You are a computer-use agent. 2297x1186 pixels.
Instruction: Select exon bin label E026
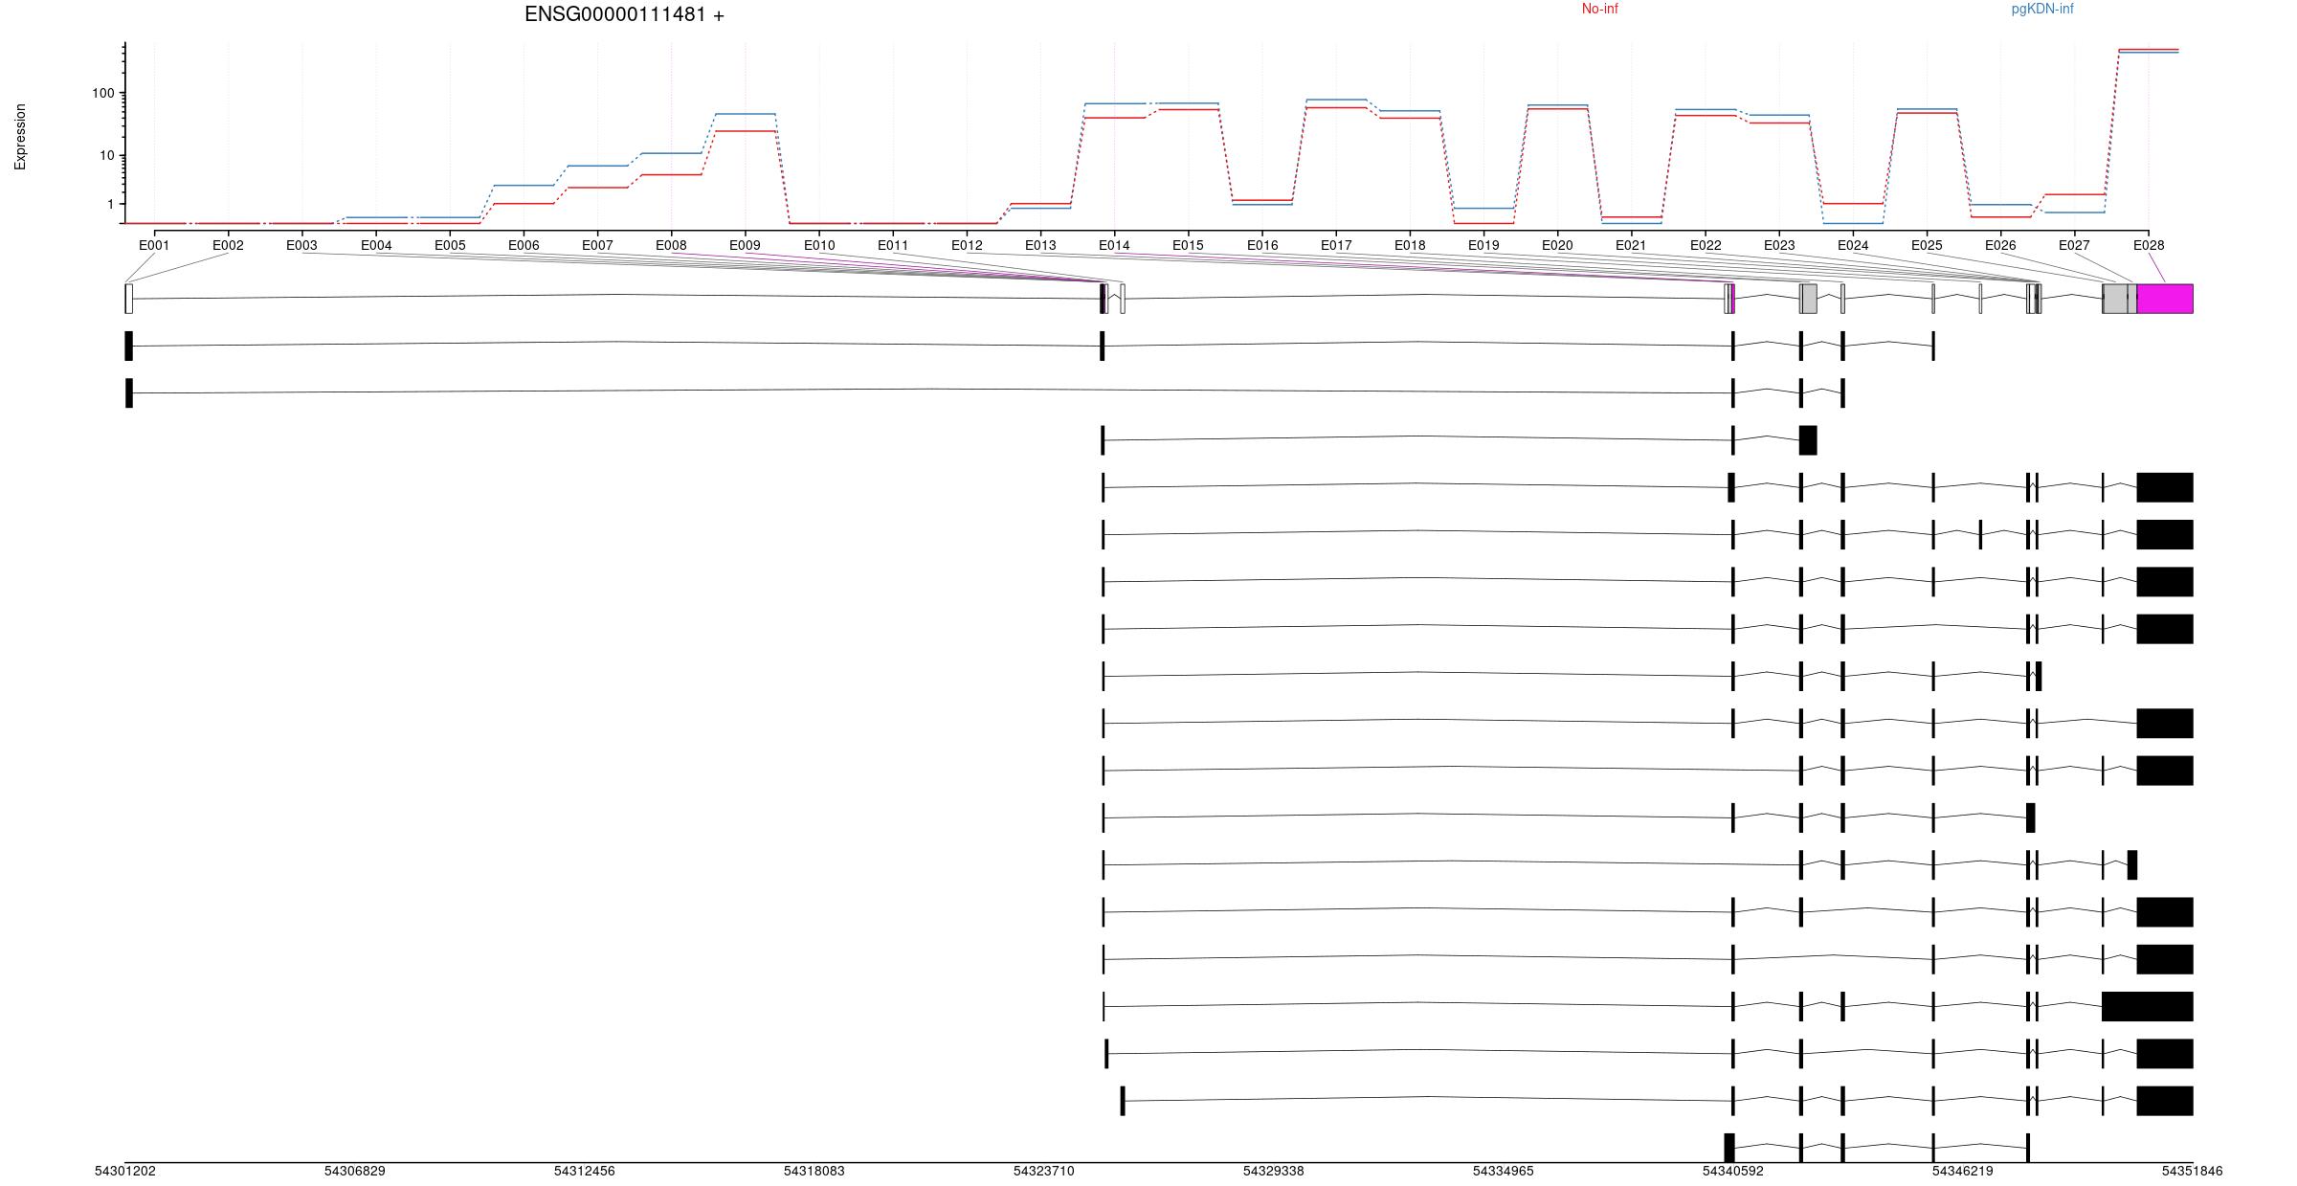(x=2000, y=245)
